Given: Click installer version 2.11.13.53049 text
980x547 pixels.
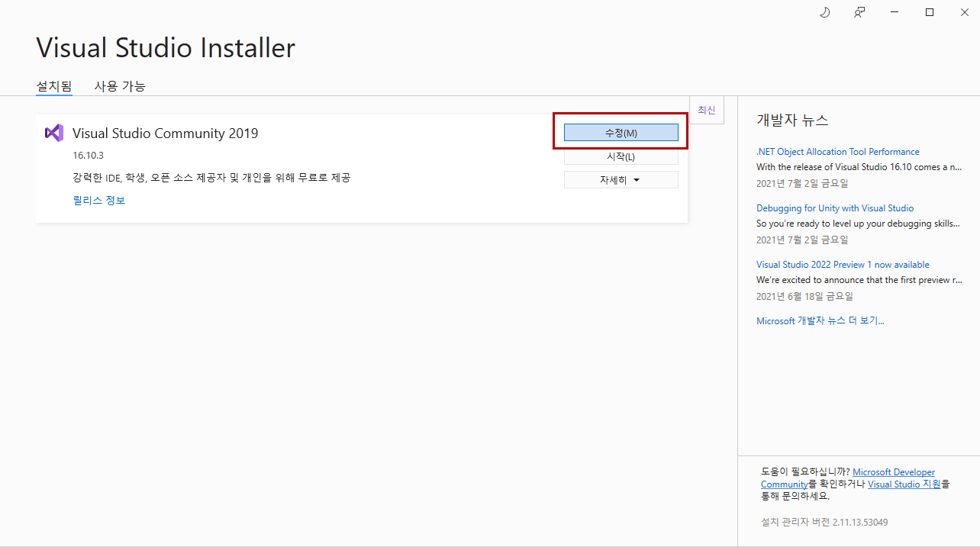Looking at the screenshot, I should click(824, 523).
